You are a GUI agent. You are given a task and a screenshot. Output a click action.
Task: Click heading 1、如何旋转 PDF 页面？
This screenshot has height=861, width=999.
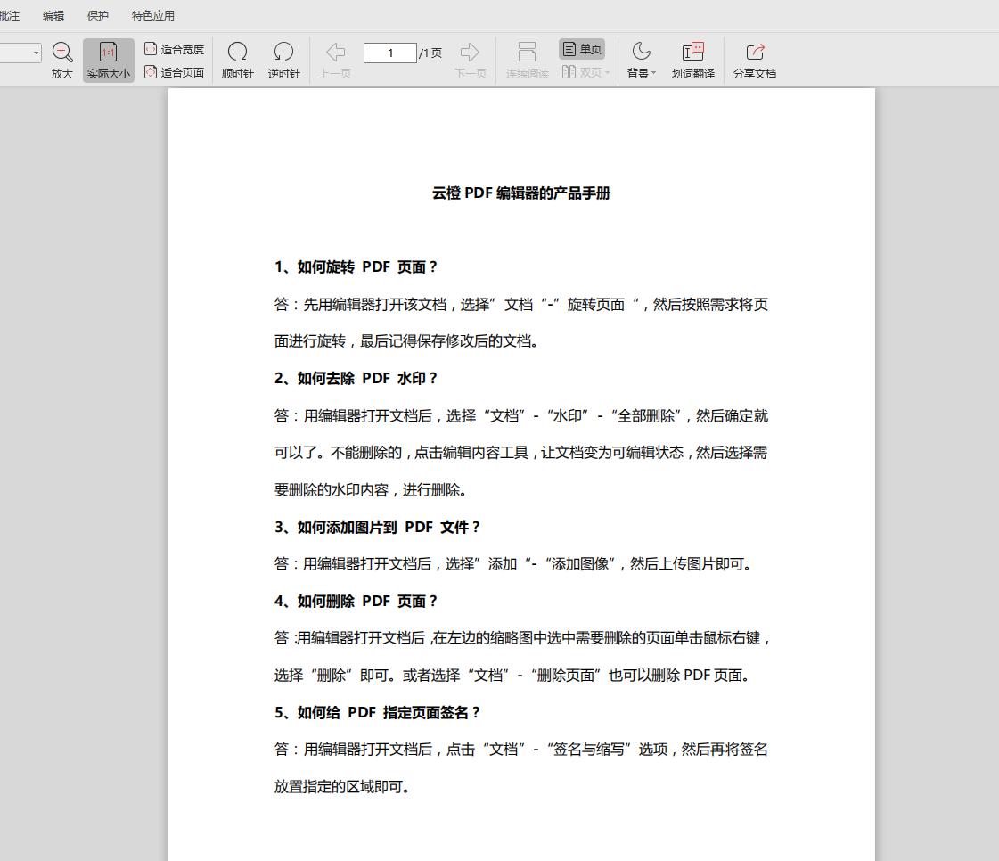356,267
